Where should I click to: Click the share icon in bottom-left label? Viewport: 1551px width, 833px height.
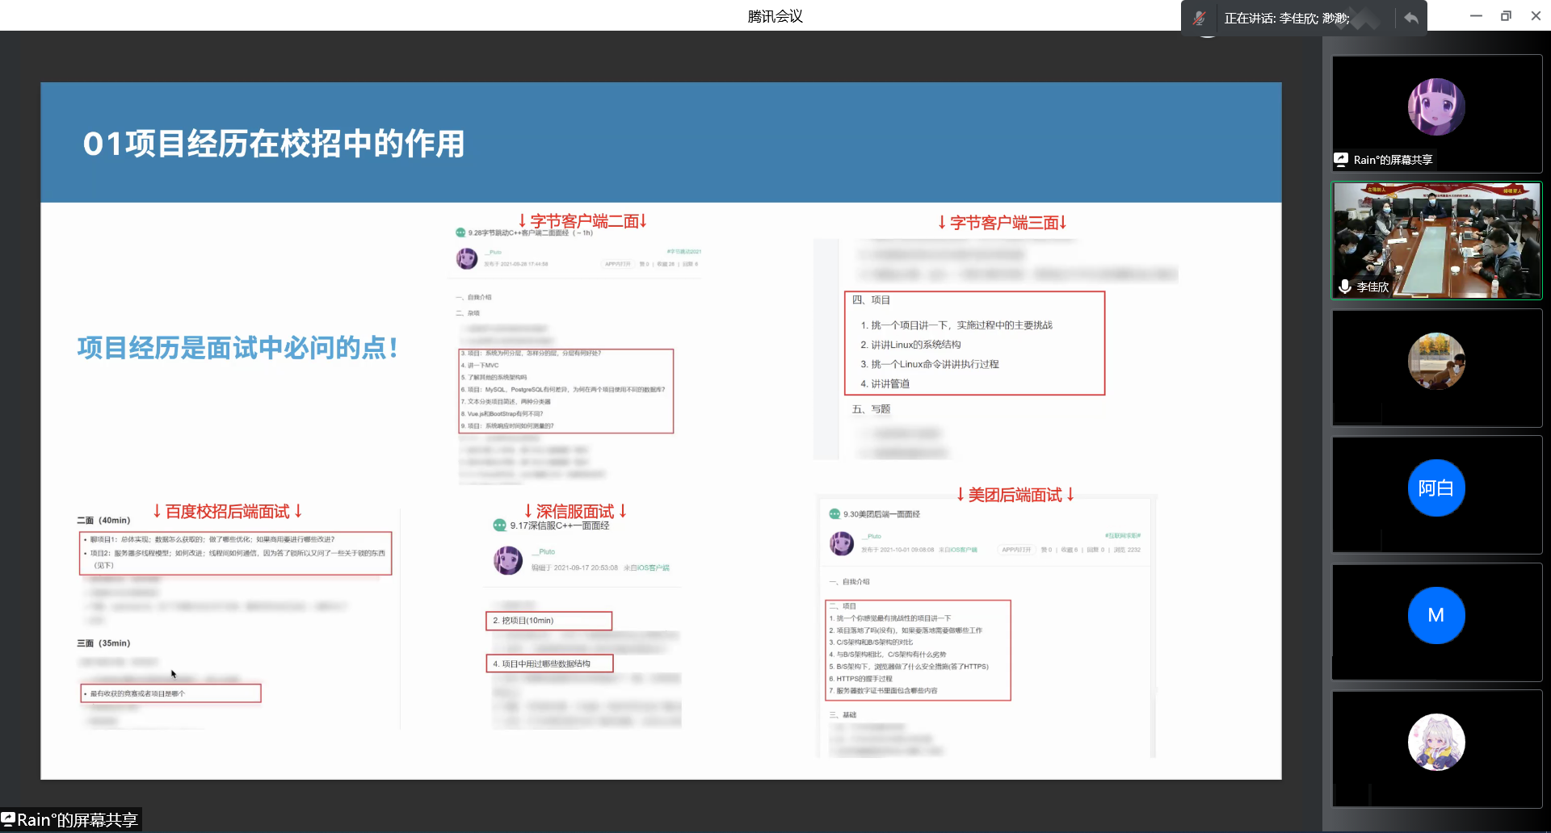9,819
